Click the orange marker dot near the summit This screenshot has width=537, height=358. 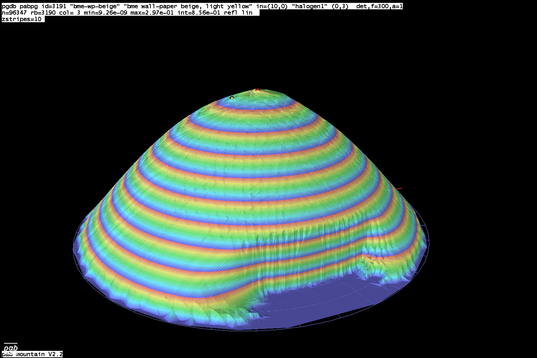pos(232,98)
